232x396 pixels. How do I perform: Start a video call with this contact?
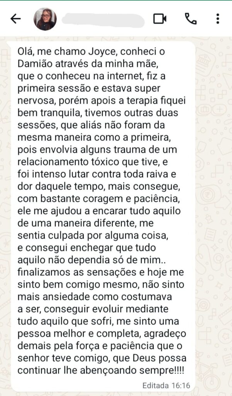[x=160, y=19]
